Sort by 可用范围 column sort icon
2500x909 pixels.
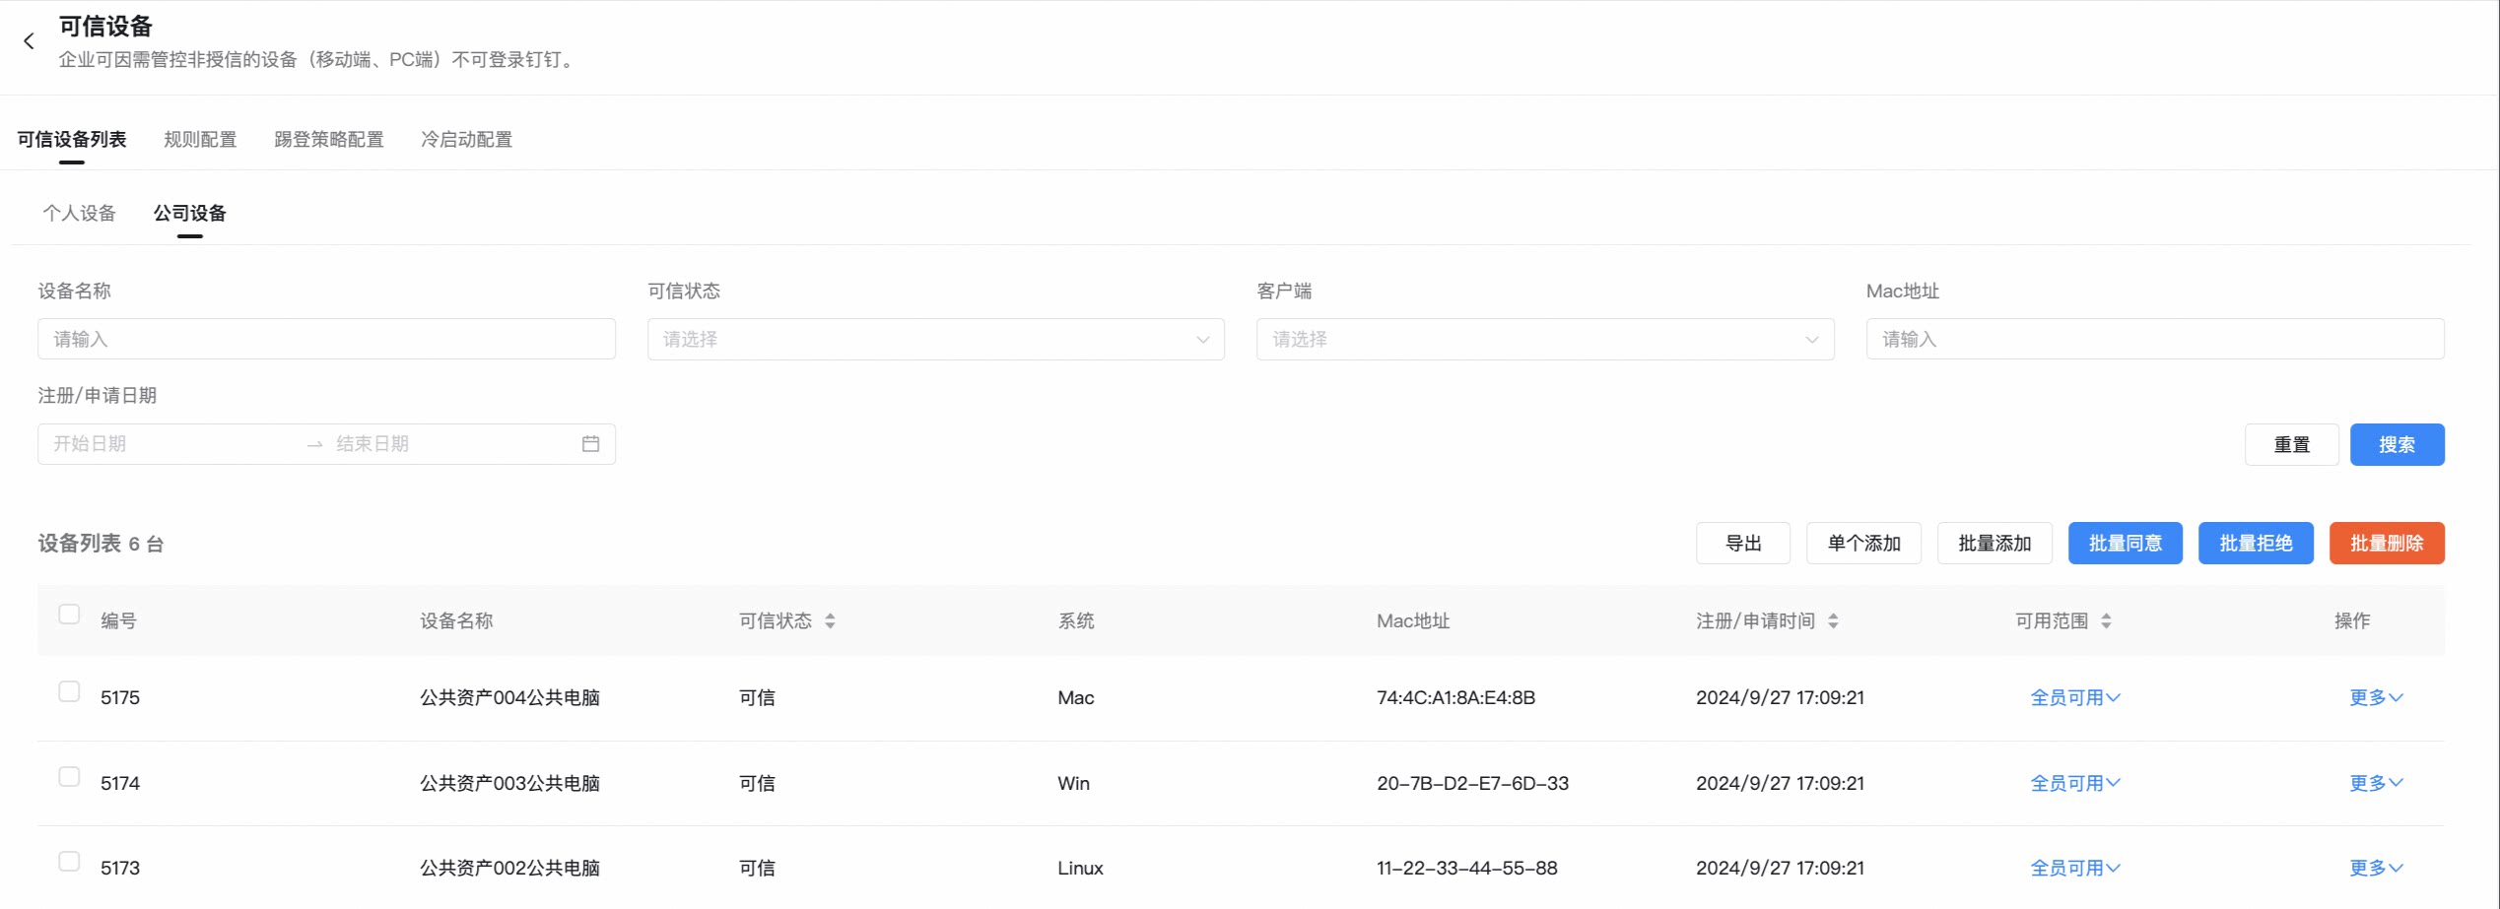pyautogui.click(x=2106, y=620)
